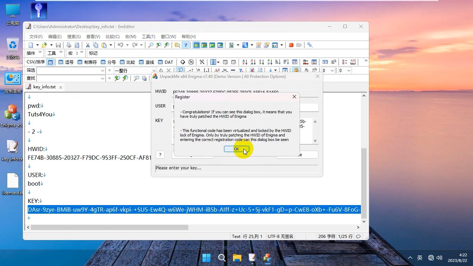Open the 回收站 recycle bin desktop icon
Screen dimensions: 473x266
tap(13, 49)
